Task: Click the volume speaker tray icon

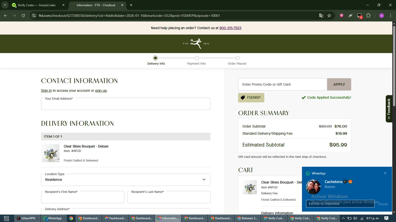Action: coord(355,218)
